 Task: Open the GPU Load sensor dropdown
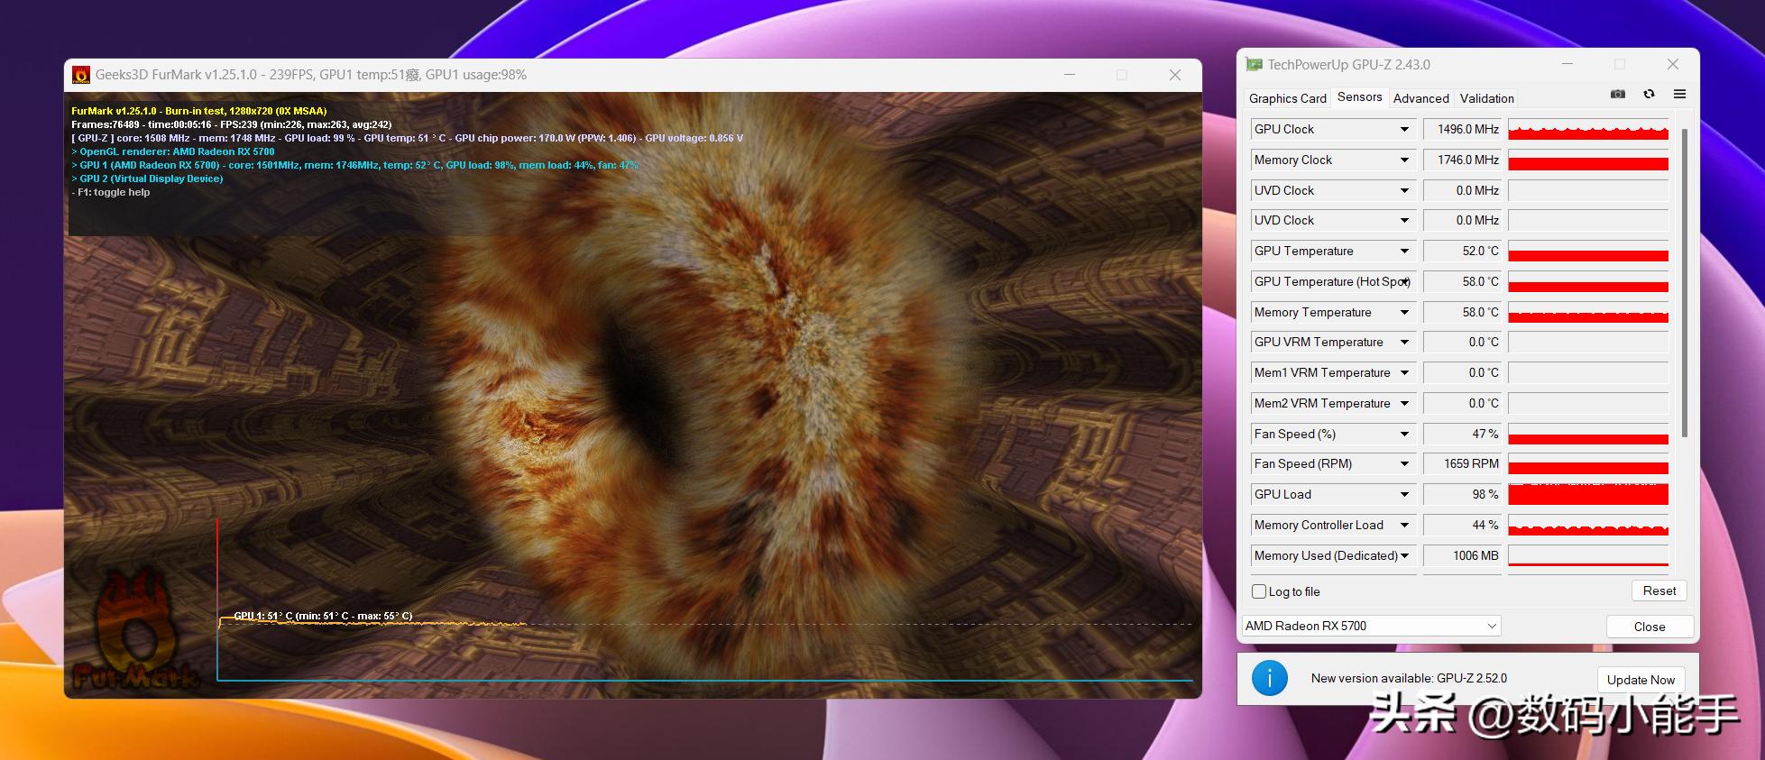click(x=1404, y=495)
